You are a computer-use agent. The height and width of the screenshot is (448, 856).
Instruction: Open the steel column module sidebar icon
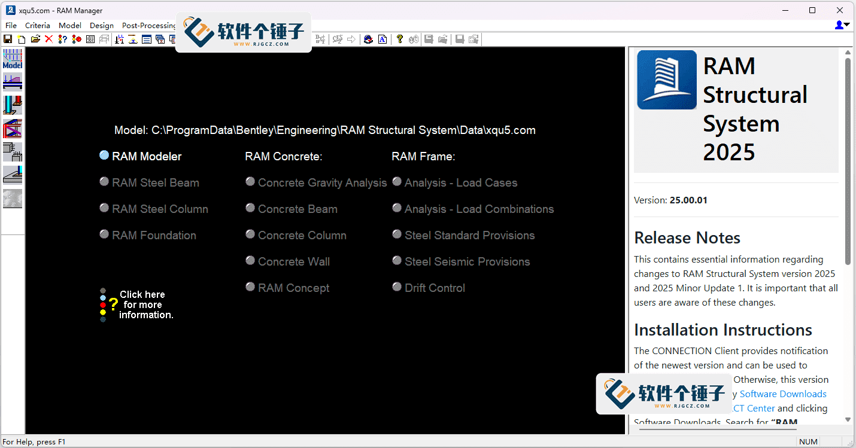[x=13, y=105]
